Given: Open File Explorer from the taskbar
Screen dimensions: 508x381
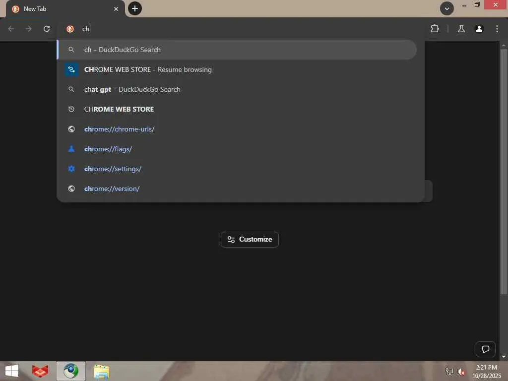Looking at the screenshot, I should click(x=101, y=371).
